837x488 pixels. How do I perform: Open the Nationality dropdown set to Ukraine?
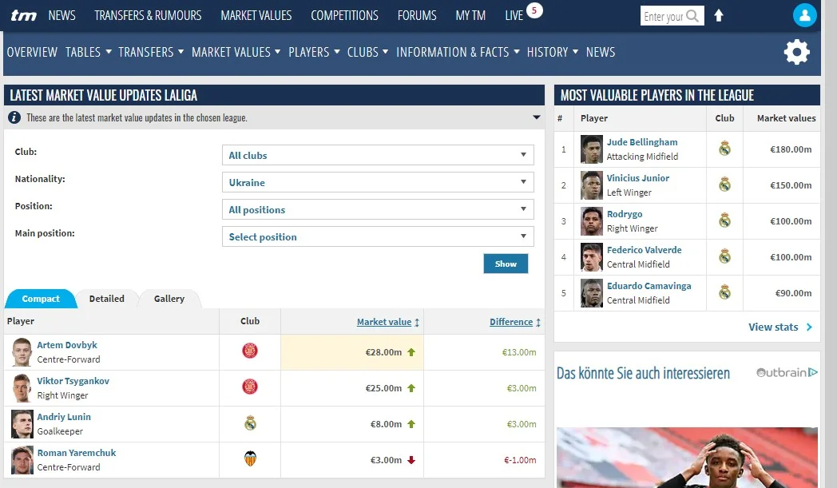(x=377, y=183)
